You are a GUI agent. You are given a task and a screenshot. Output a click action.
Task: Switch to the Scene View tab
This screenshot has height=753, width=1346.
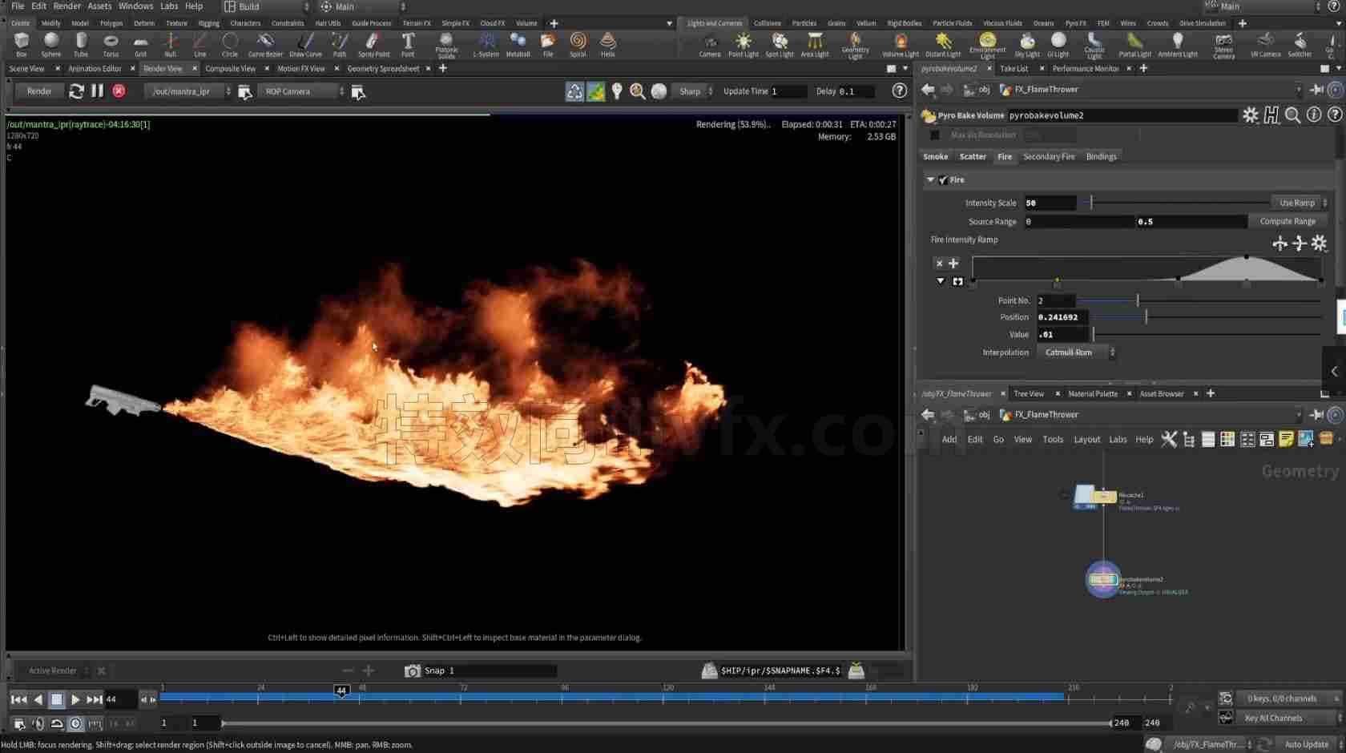coord(26,69)
